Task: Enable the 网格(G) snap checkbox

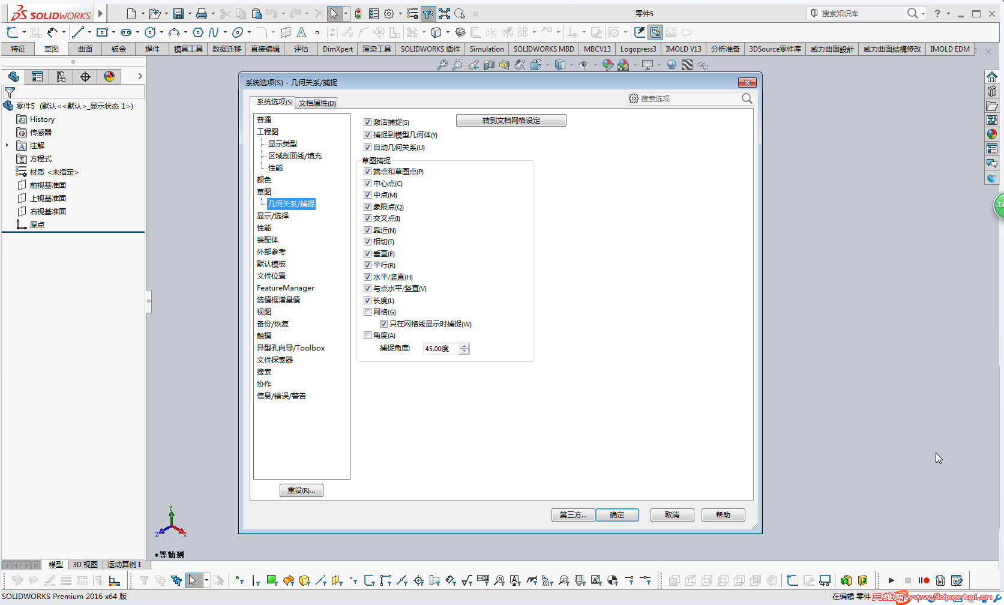Action: pos(367,312)
